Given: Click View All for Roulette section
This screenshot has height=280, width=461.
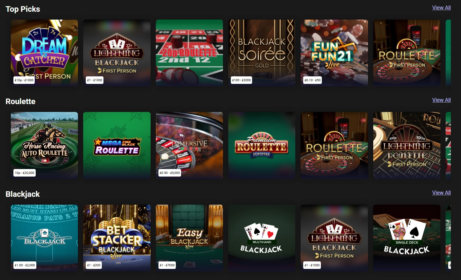Looking at the screenshot, I should (x=441, y=100).
